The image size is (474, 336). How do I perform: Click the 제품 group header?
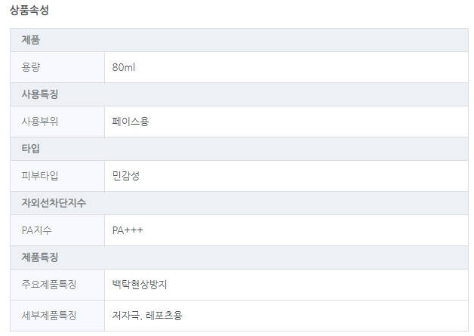(31, 40)
